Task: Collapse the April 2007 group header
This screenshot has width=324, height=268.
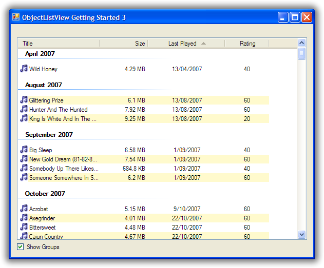Action: 40,54
